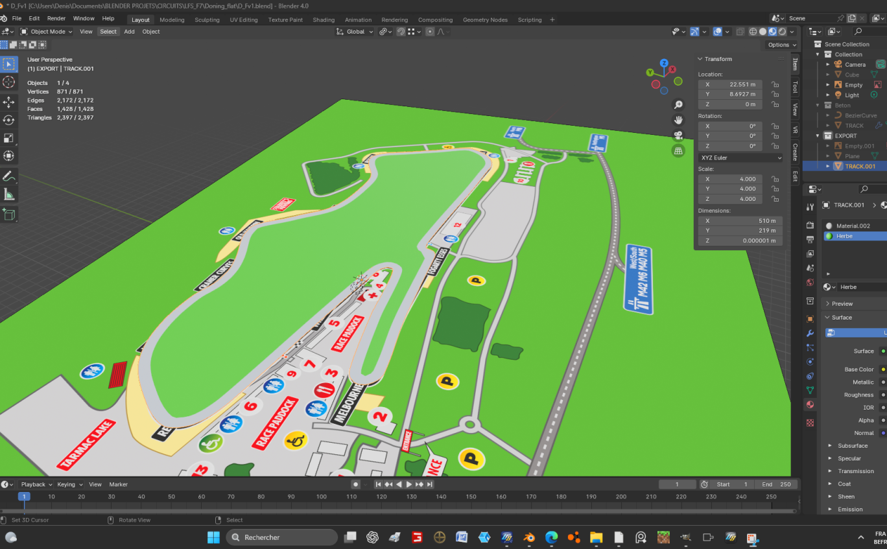Switch to the Scale tool

coord(9,138)
